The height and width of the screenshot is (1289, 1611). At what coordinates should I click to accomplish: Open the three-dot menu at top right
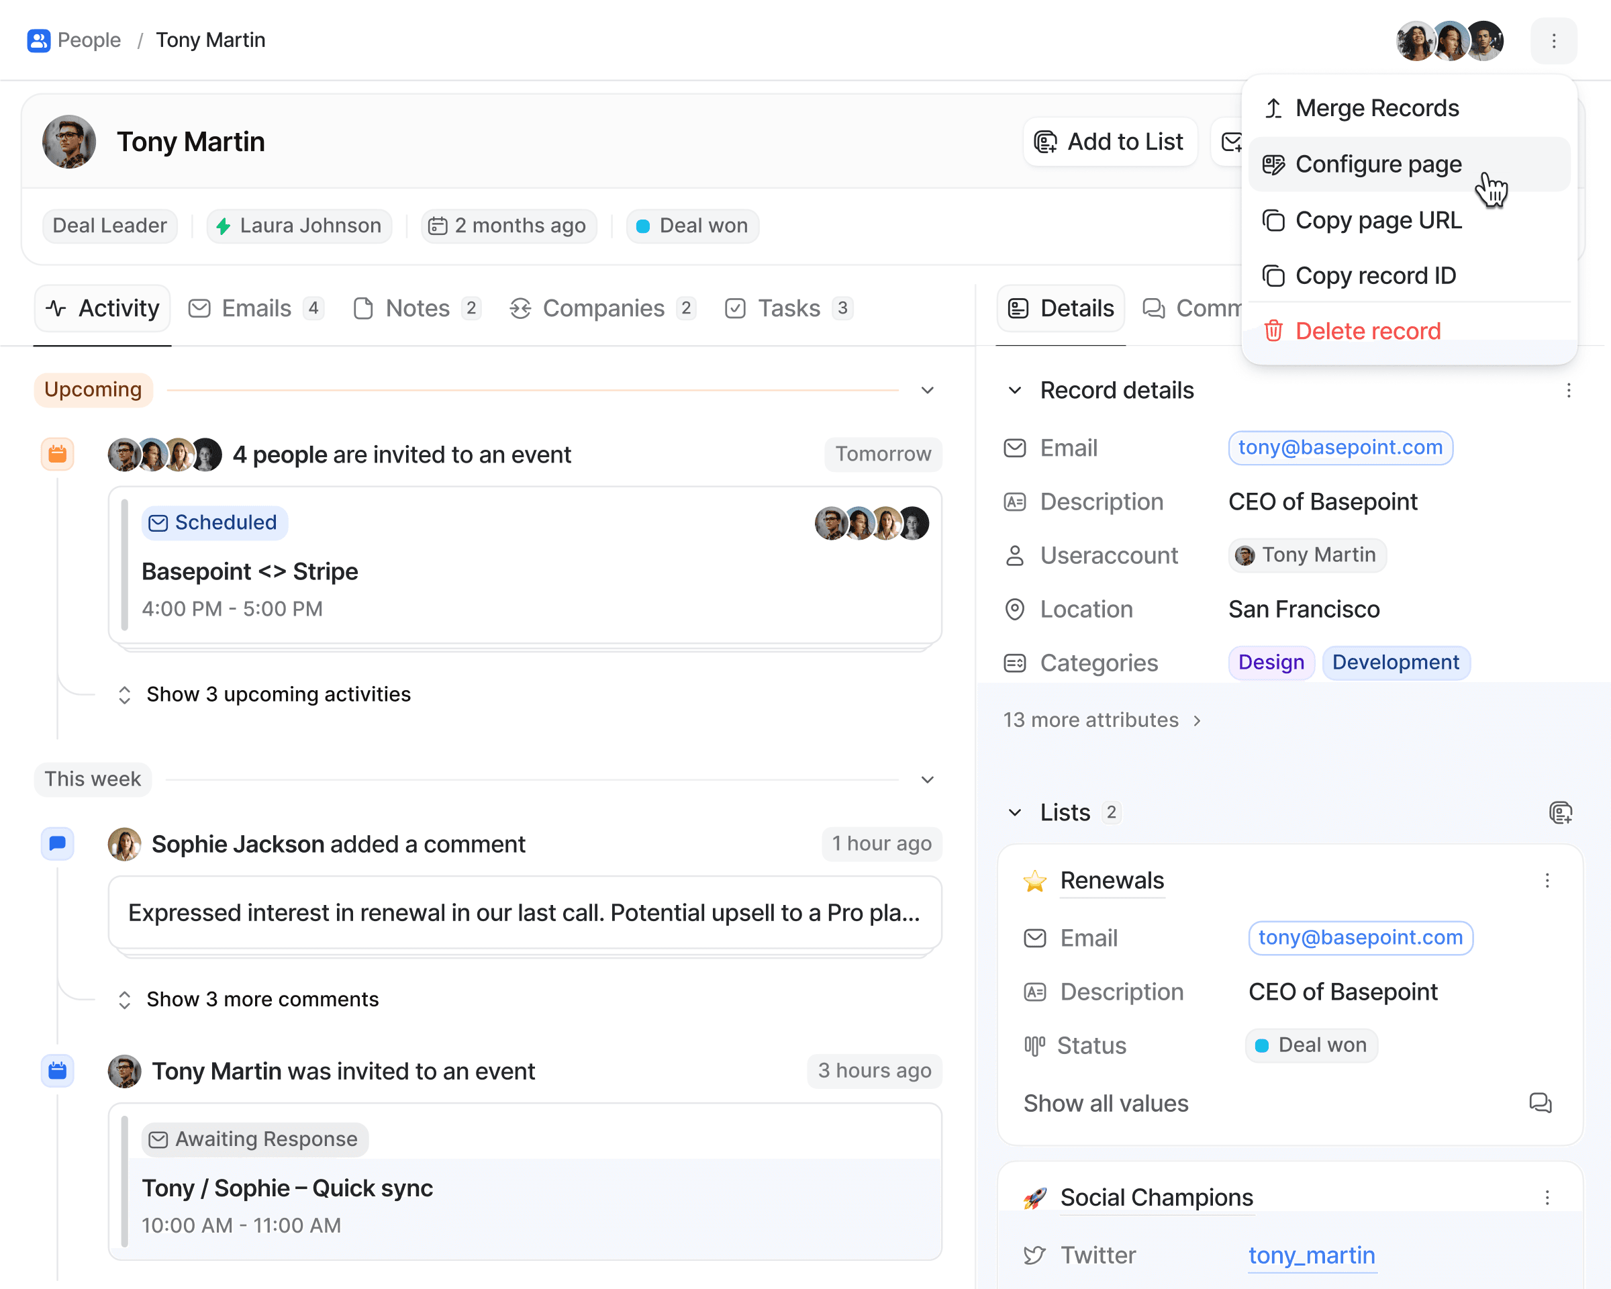click(x=1553, y=40)
